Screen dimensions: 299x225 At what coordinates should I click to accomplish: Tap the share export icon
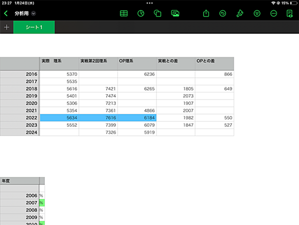coord(206,13)
